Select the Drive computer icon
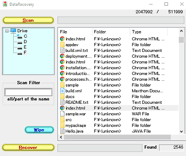 click(13, 31)
